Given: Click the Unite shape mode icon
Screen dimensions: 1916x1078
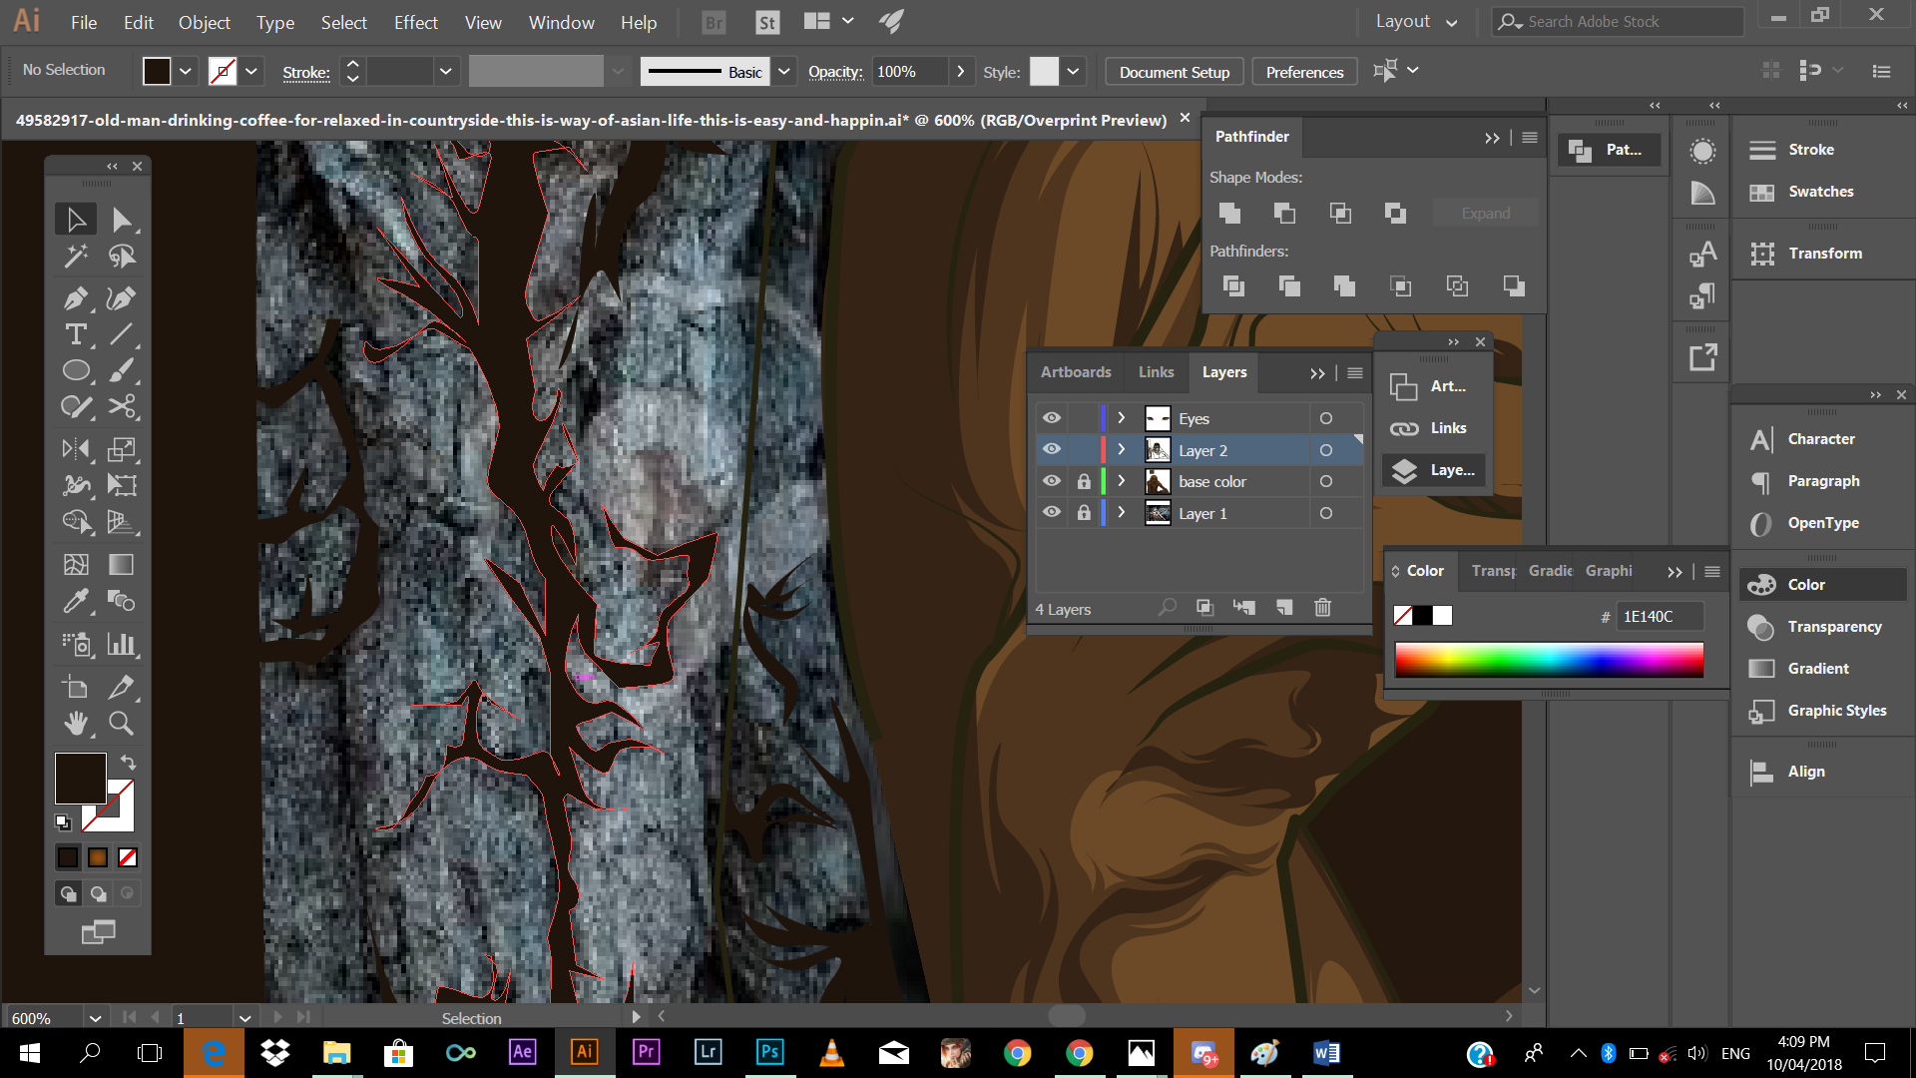Looking at the screenshot, I should [1229, 213].
